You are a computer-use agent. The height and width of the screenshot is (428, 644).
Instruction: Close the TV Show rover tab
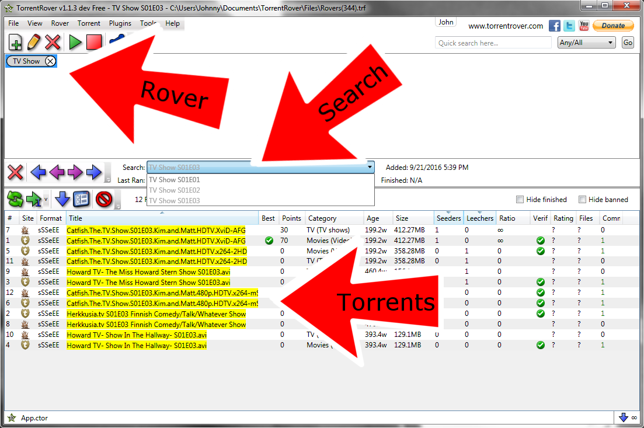coord(50,61)
